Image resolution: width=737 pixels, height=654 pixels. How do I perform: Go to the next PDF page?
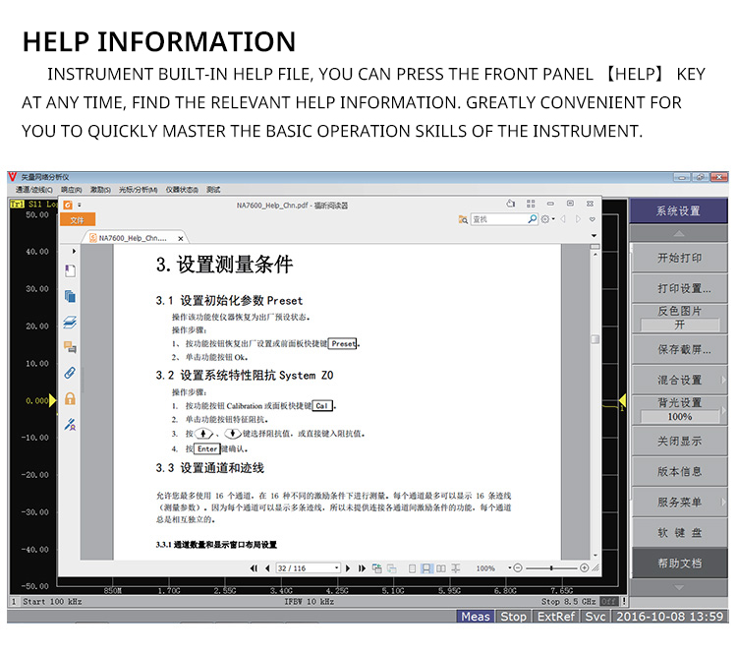tap(349, 568)
